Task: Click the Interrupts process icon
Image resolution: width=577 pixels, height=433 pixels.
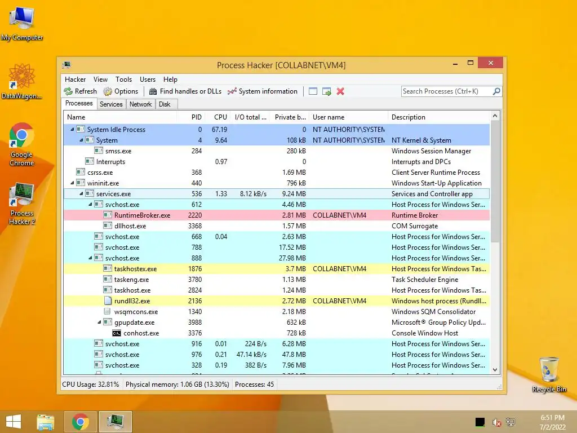Action: point(90,161)
